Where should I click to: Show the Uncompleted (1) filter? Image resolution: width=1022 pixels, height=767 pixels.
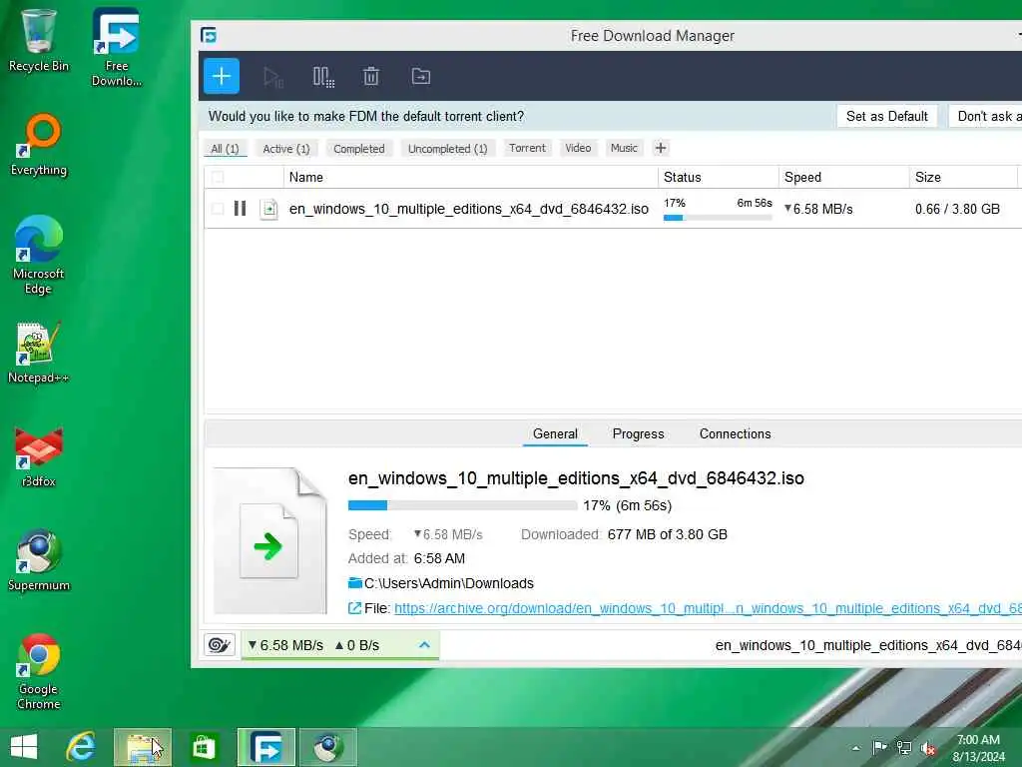[x=448, y=149]
